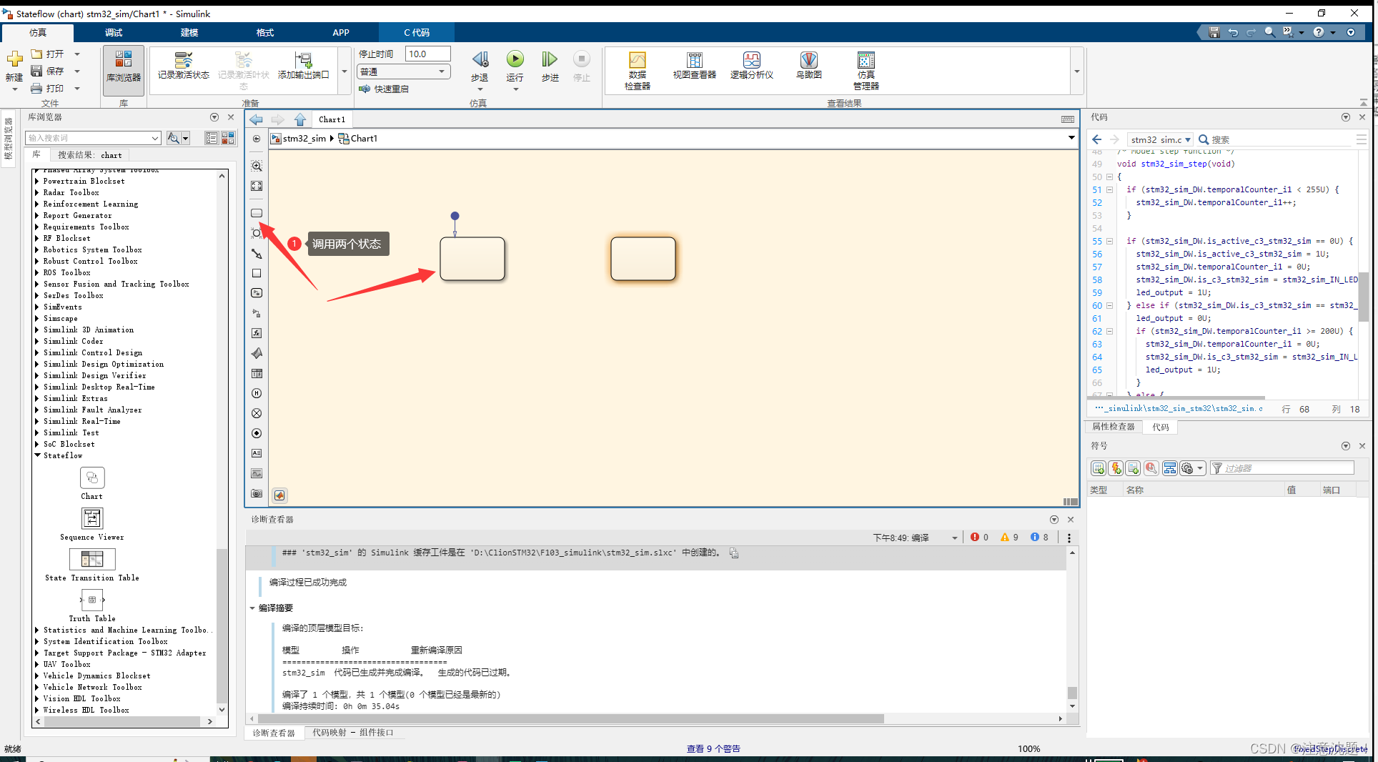Viewport: 1378px width, 762px height.
Task: Click Log Active State (记录激活状态)
Action: 184,66
